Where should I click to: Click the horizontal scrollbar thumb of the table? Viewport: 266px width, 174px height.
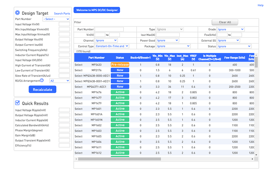tap(120, 159)
